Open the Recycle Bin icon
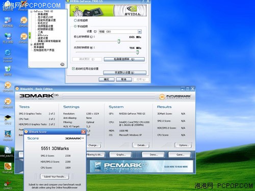This screenshot has width=255, height=191. tap(8, 69)
